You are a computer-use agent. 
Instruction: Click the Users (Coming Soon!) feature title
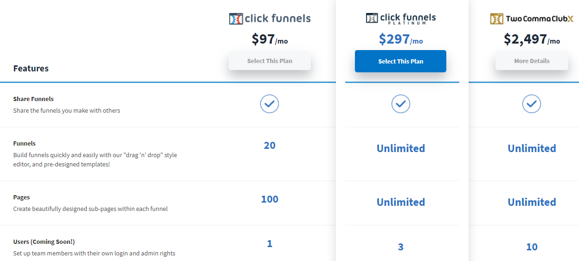(x=44, y=242)
